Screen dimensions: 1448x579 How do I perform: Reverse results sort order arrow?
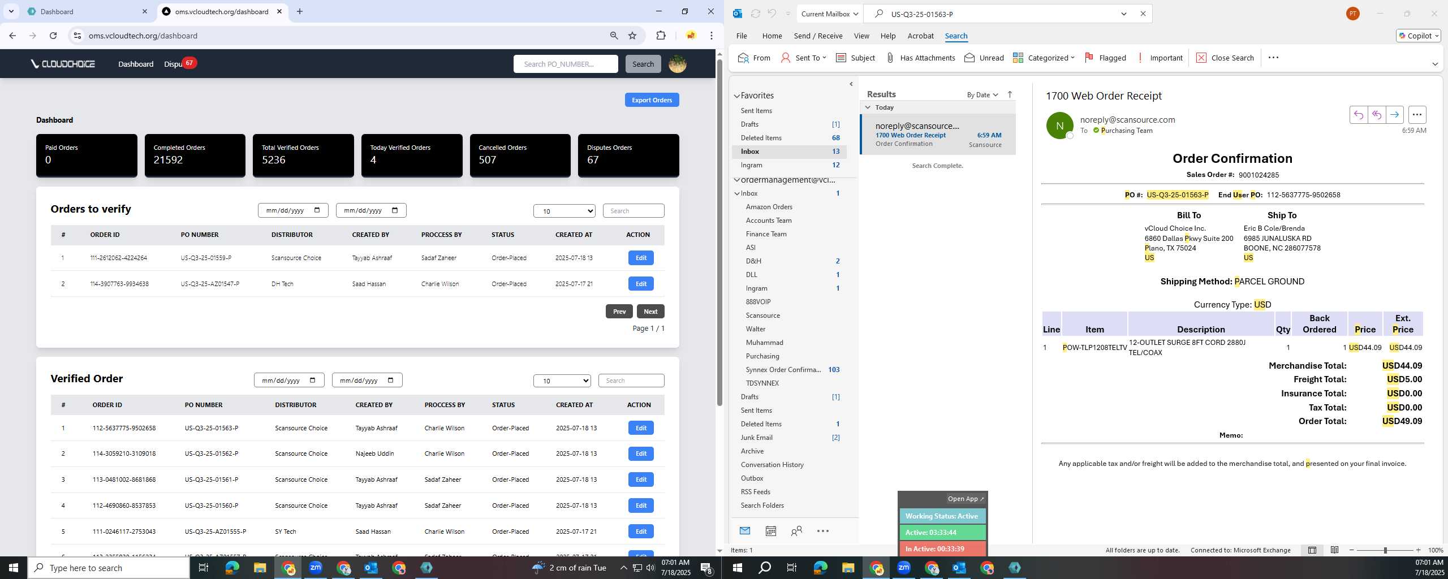click(x=1010, y=94)
